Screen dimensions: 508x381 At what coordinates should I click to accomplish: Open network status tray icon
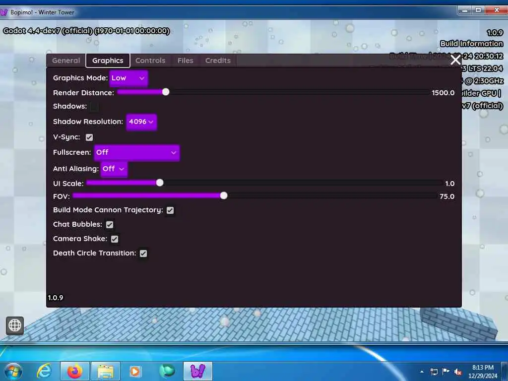click(434, 372)
